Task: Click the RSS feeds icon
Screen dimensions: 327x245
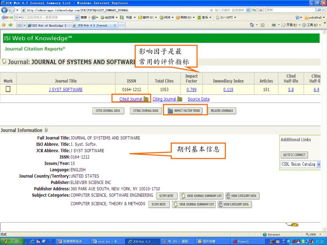Action: pyautogui.click(x=262, y=25)
